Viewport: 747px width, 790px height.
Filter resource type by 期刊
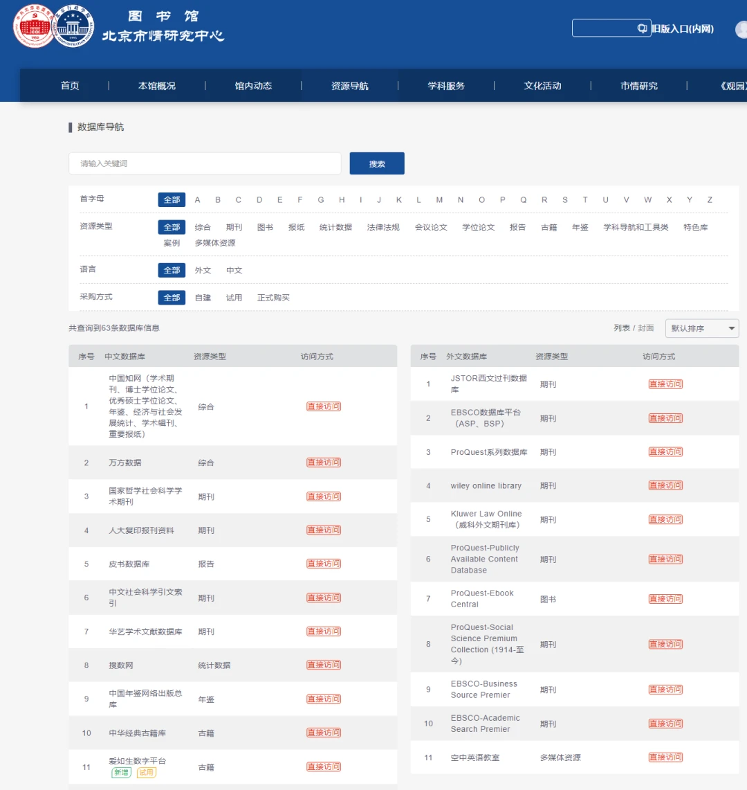[x=234, y=227]
